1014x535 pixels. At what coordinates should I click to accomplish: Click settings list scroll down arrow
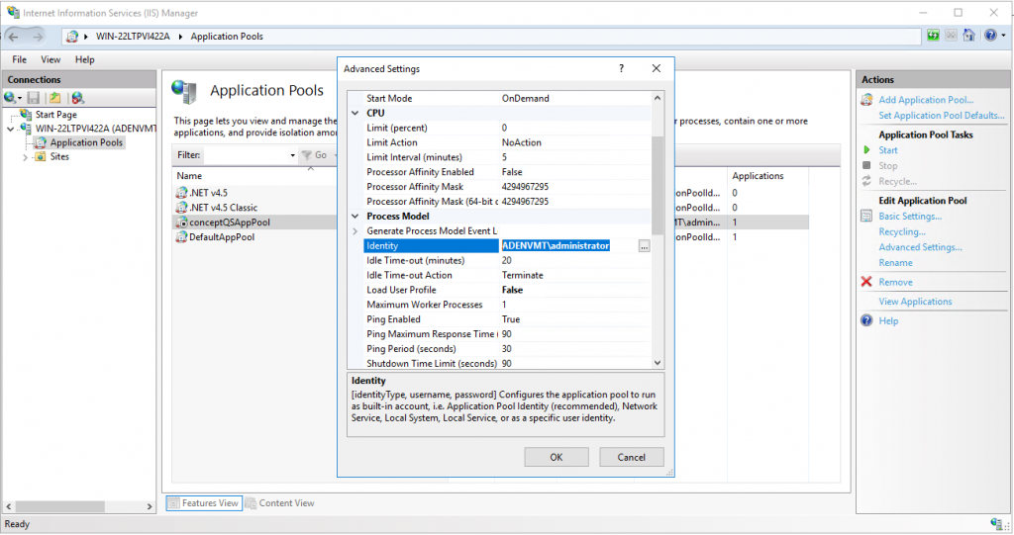pyautogui.click(x=658, y=363)
